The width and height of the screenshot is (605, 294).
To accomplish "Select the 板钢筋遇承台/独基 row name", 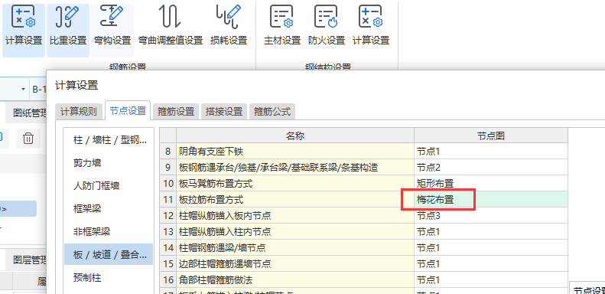I will pos(295,167).
